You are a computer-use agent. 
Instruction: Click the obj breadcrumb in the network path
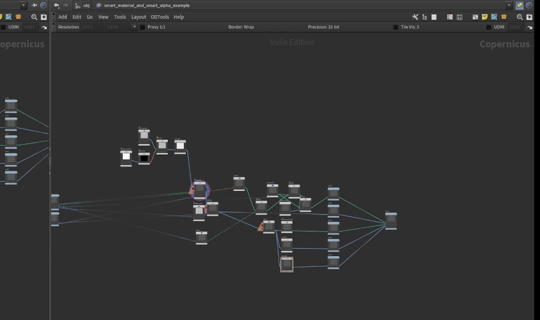tap(86, 5)
